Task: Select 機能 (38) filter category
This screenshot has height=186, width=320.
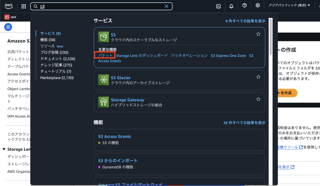Action: (x=48, y=40)
